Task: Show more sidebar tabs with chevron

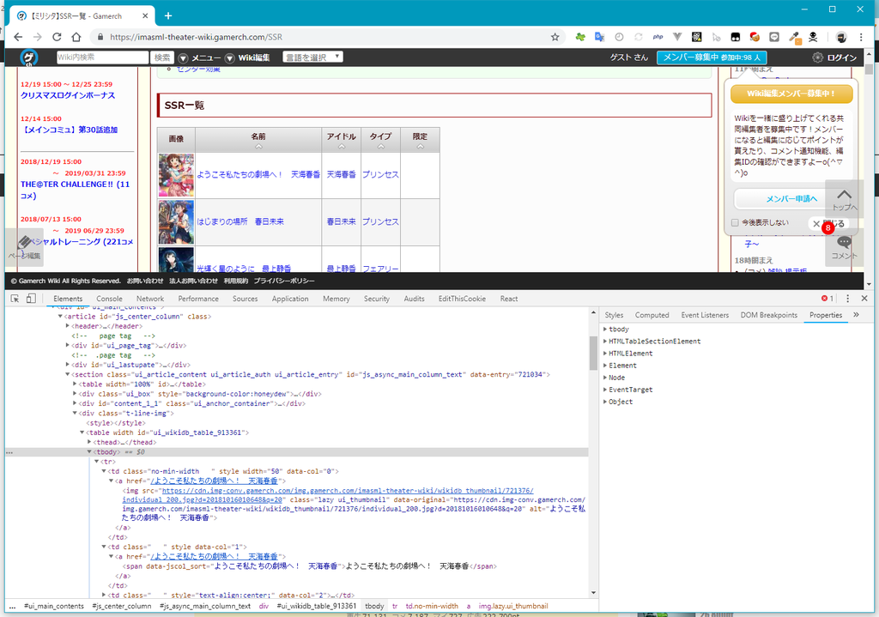Action: point(856,315)
